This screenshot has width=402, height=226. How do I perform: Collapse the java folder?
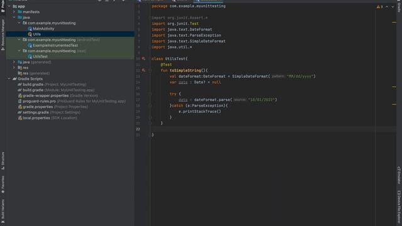pyautogui.click(x=14, y=18)
